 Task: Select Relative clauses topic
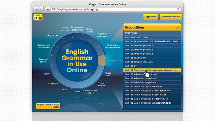(x=90, y=30)
